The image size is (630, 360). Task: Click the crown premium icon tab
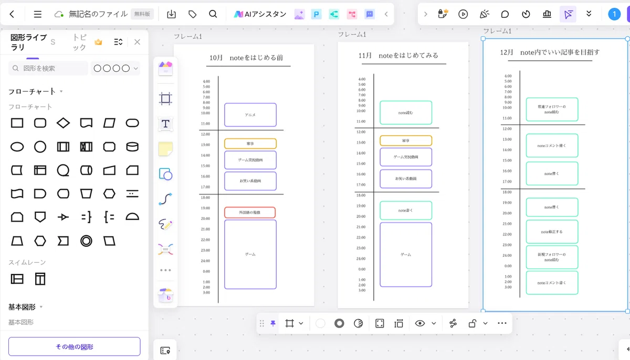(x=98, y=42)
